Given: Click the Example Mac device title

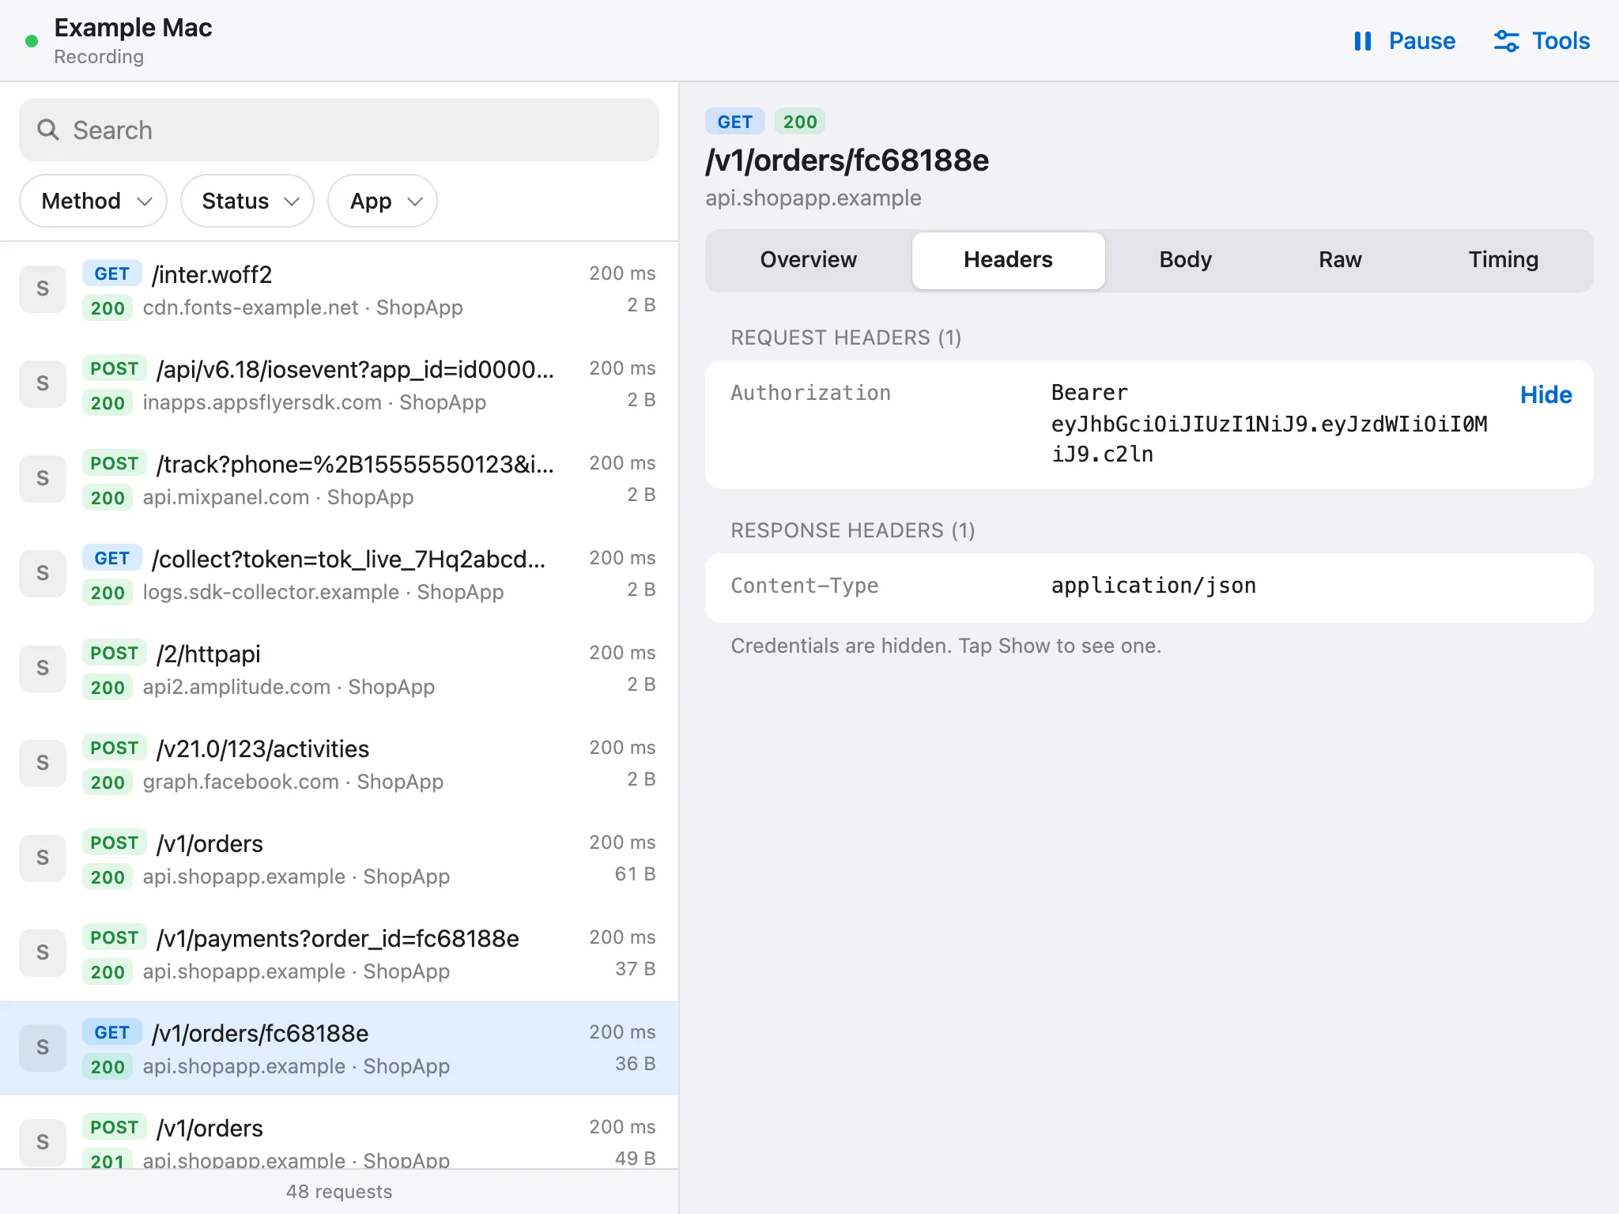Looking at the screenshot, I should [x=133, y=28].
